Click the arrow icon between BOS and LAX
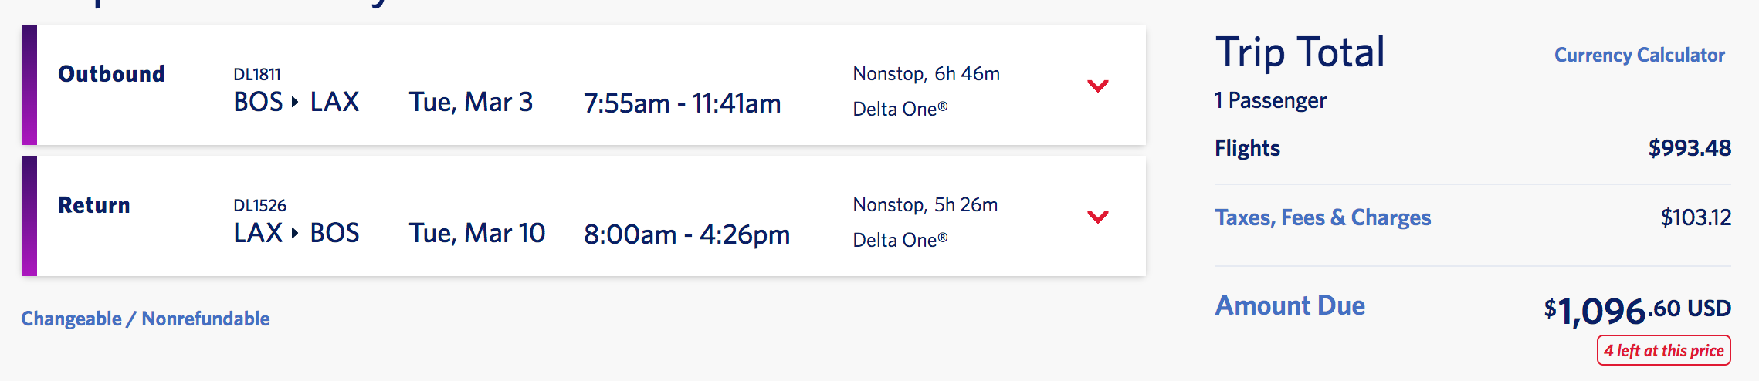This screenshot has width=1759, height=381. tap(295, 102)
